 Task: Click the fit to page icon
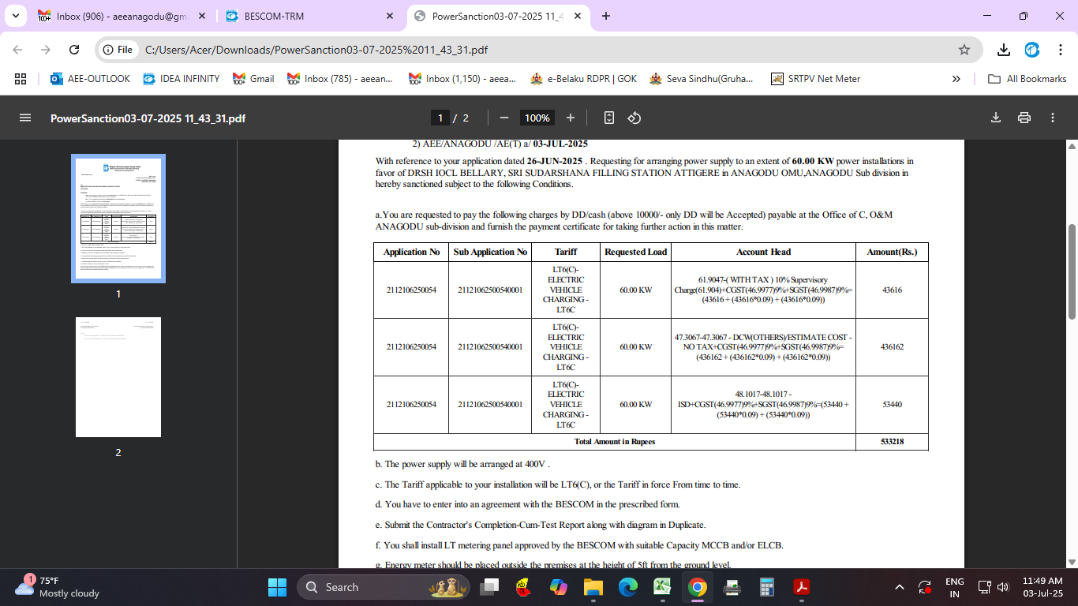608,118
